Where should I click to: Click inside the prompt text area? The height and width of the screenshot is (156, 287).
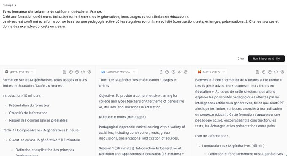[143, 31]
